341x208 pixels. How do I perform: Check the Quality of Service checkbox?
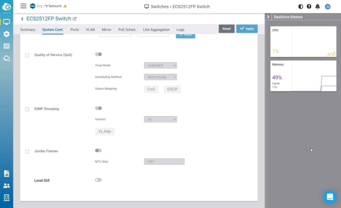pos(27,55)
